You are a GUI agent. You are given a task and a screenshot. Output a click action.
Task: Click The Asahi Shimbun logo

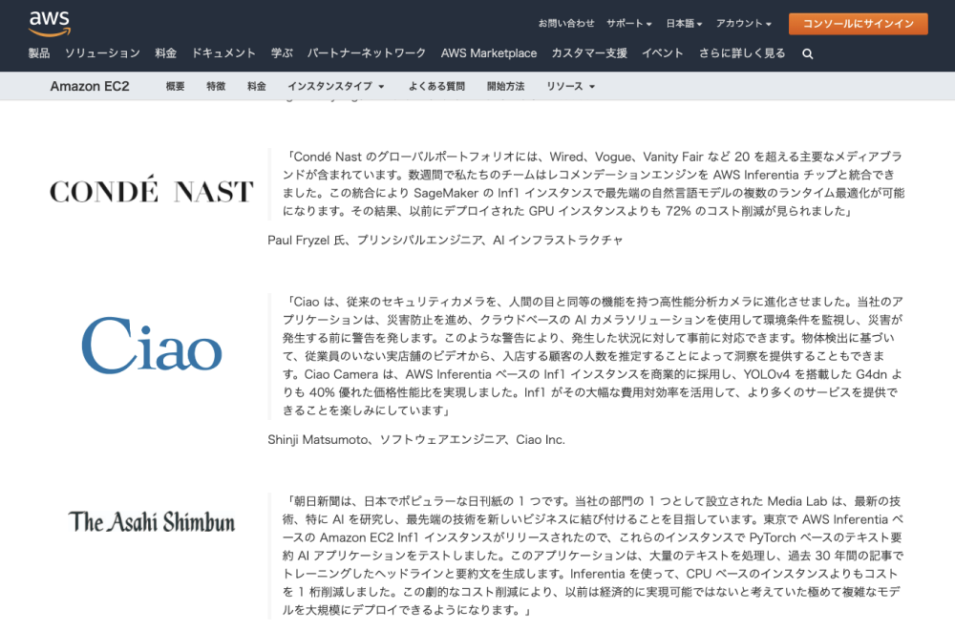[x=152, y=522]
